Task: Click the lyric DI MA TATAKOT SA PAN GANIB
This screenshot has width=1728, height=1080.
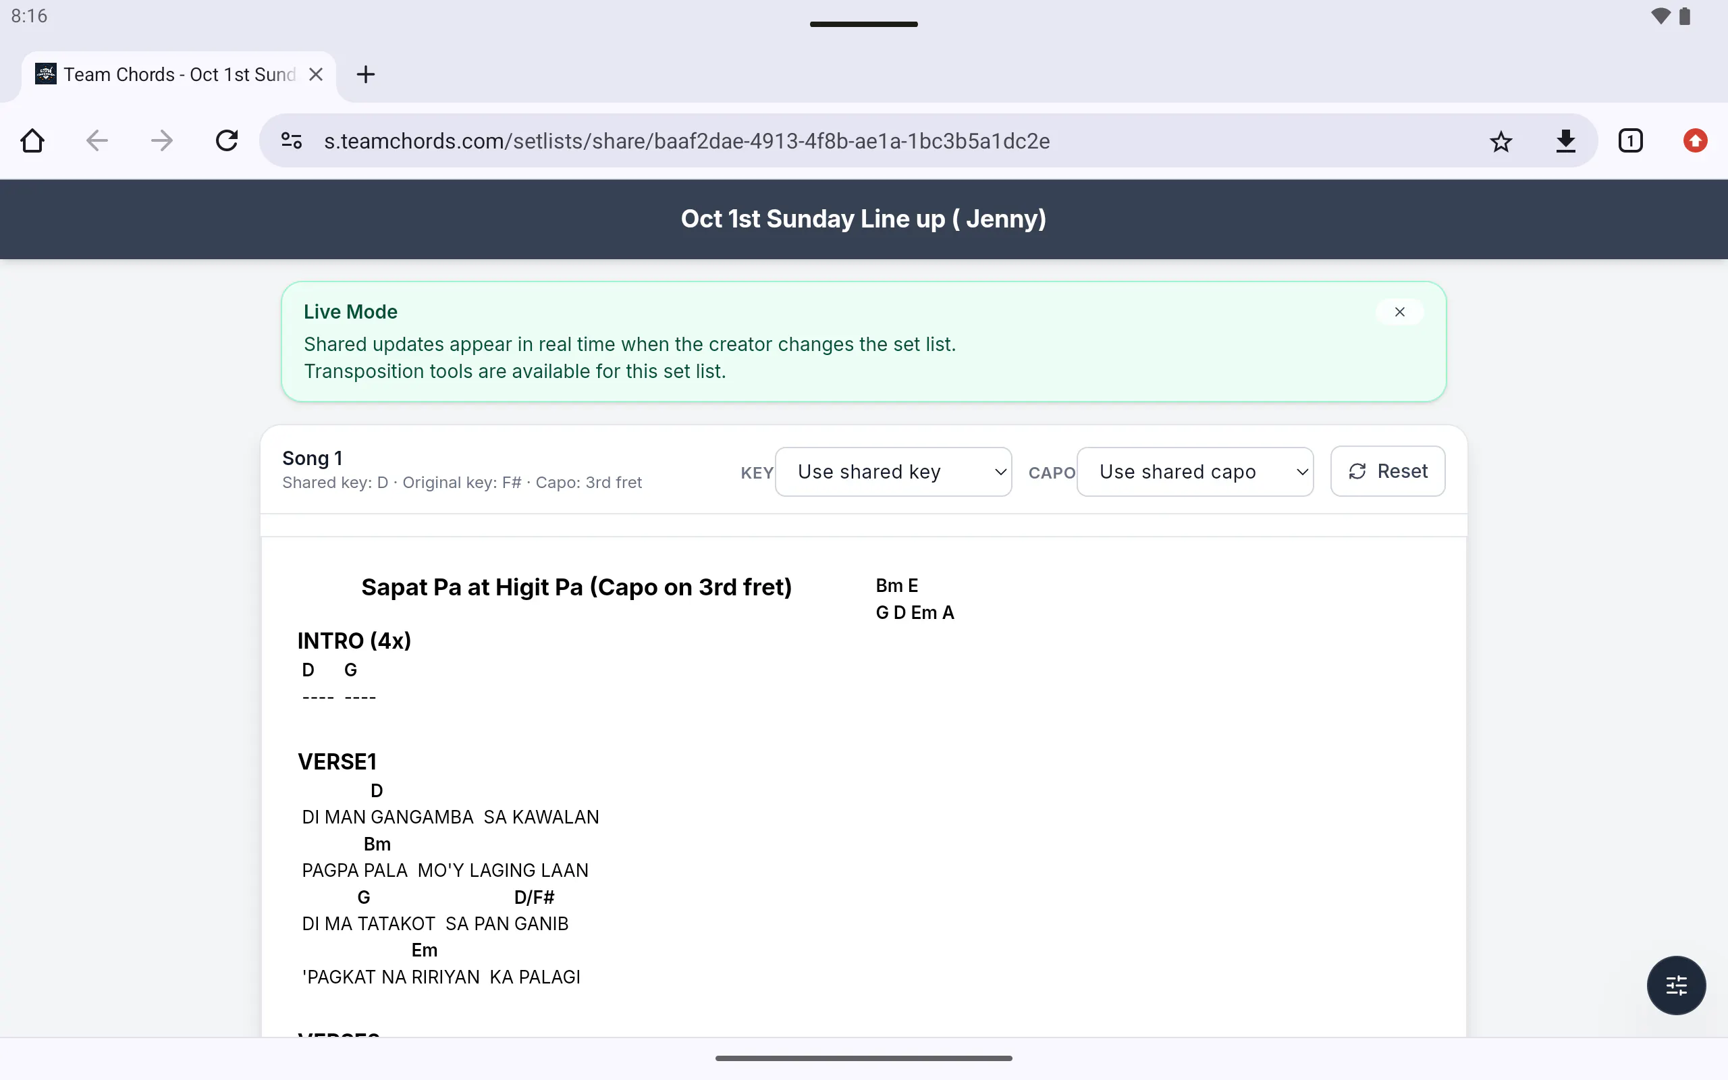Action: [x=435, y=923]
